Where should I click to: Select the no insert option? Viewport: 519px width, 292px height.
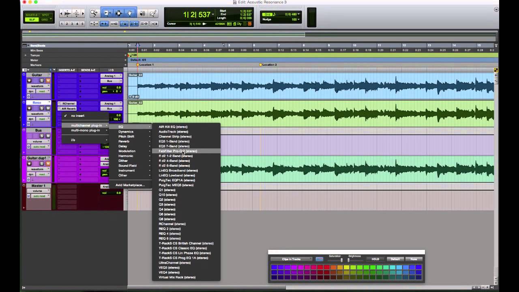(85, 116)
